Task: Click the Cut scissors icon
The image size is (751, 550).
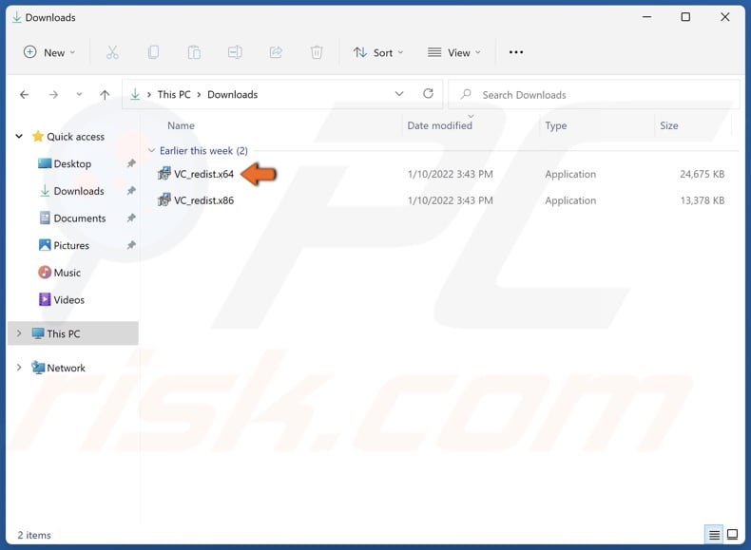Action: tap(112, 52)
